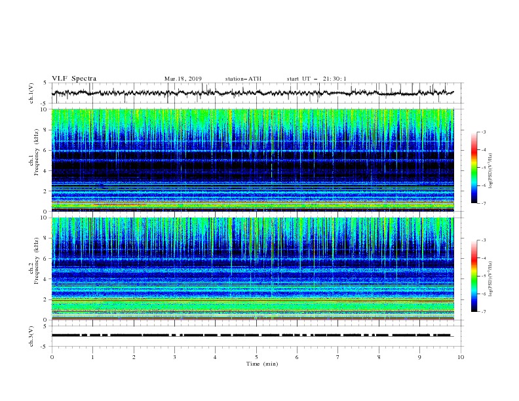Click the "ch.3(V)" bottom axis label
The image size is (519, 401).
coord(31,336)
